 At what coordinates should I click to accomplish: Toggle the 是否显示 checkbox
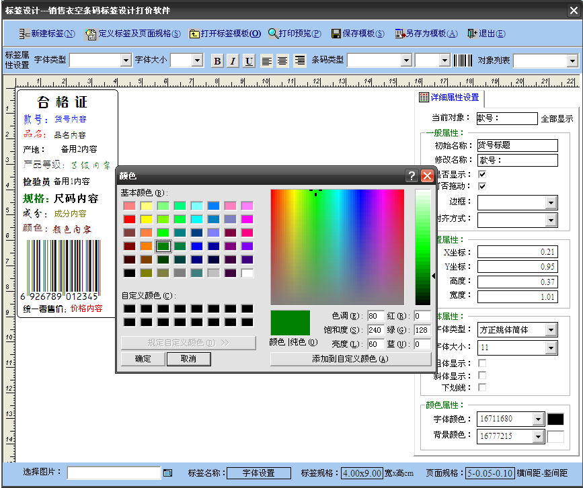click(481, 174)
